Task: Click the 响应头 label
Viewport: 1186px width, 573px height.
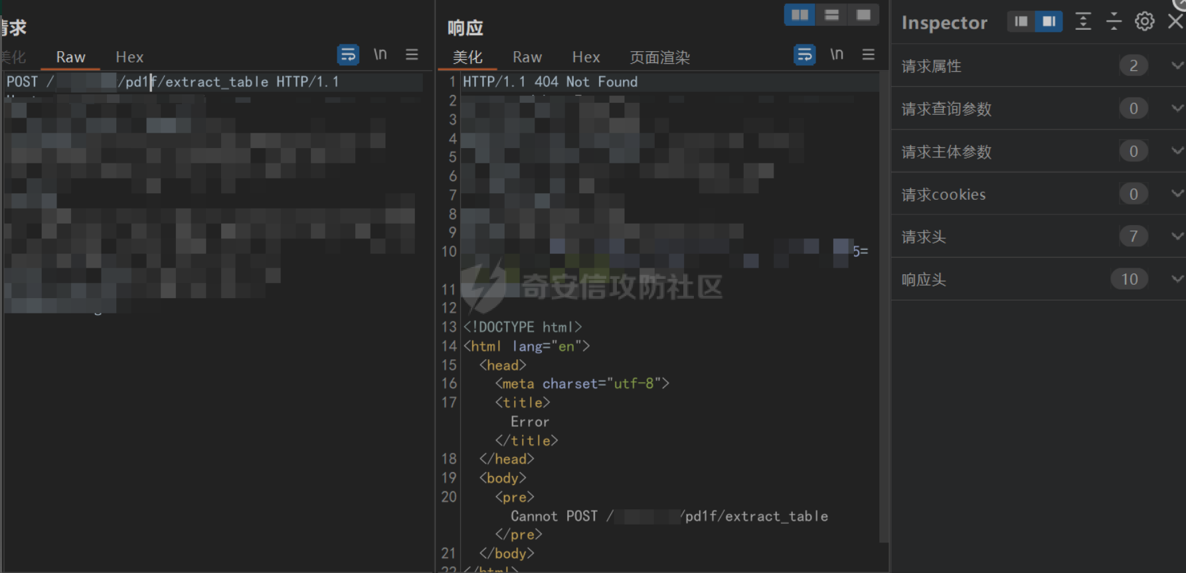Action: (924, 280)
